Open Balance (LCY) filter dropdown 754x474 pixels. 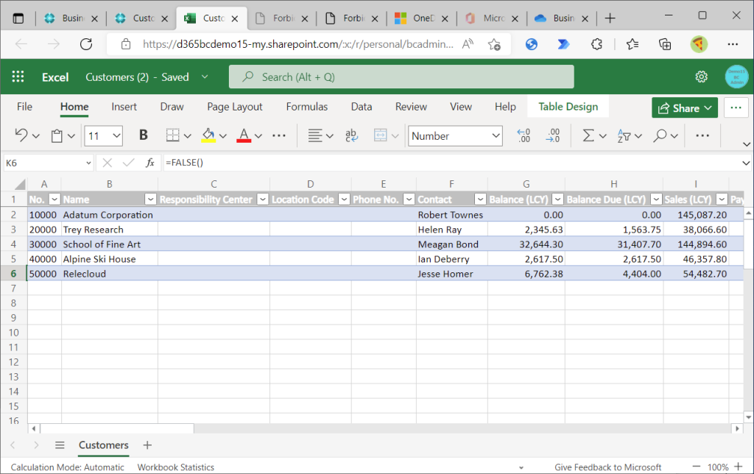pyautogui.click(x=558, y=199)
